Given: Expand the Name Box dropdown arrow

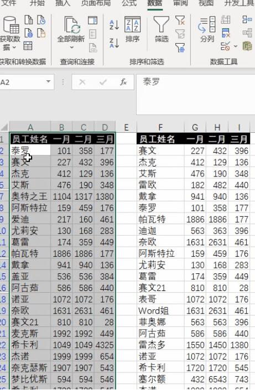Looking at the screenshot, I should (x=48, y=81).
